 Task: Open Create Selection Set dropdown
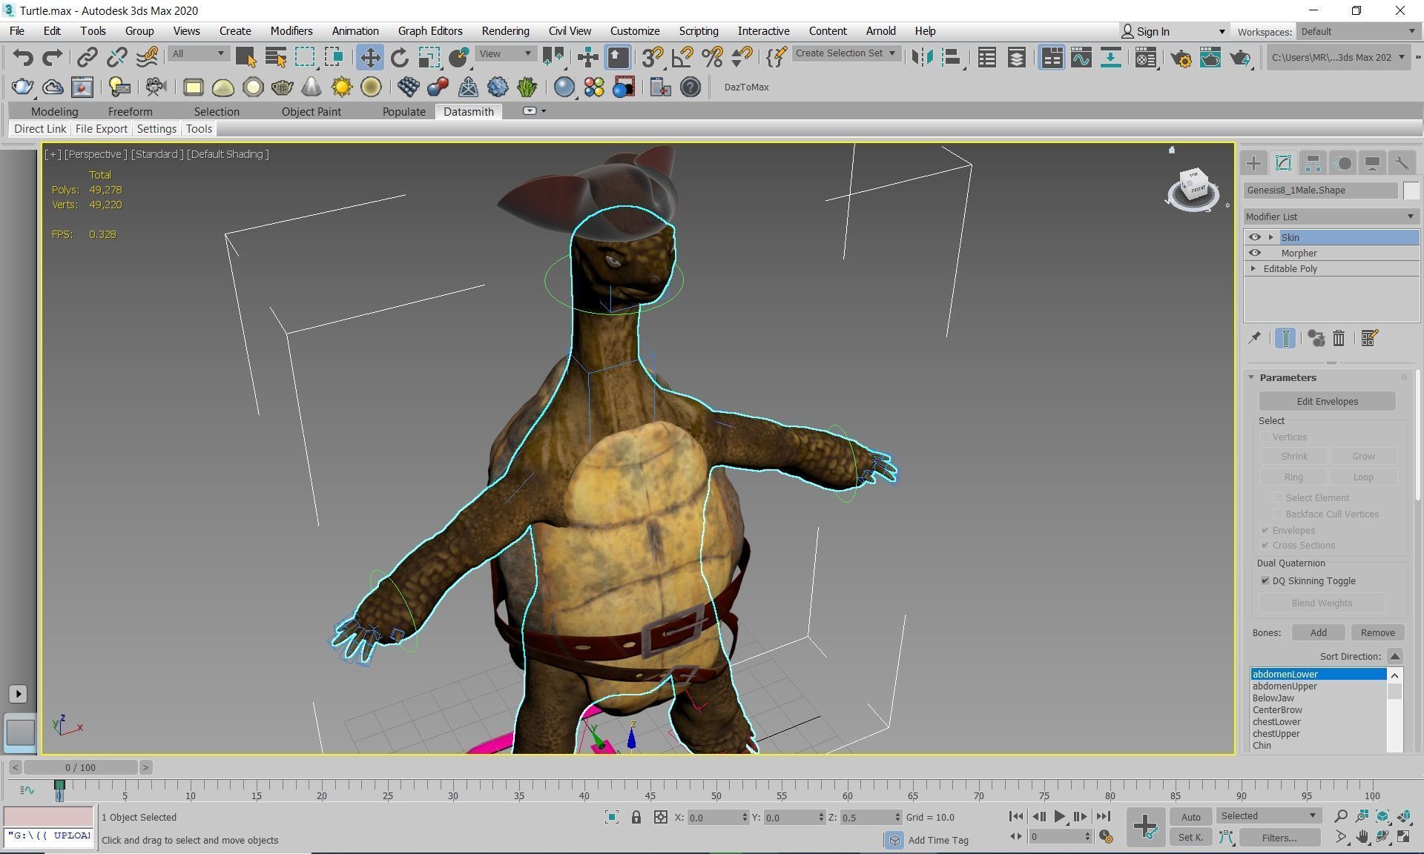(x=845, y=53)
